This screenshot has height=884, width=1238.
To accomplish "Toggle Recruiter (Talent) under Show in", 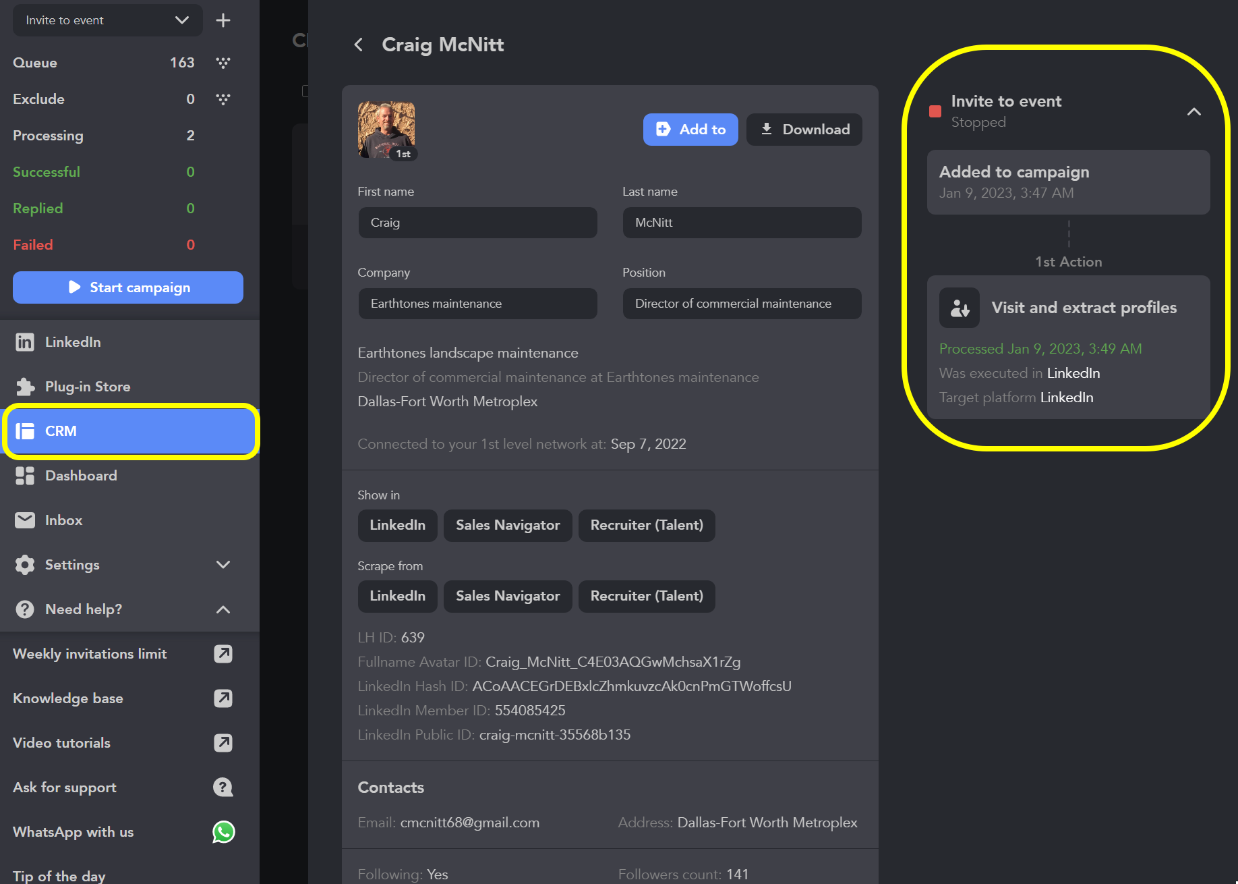I will pyautogui.click(x=647, y=526).
